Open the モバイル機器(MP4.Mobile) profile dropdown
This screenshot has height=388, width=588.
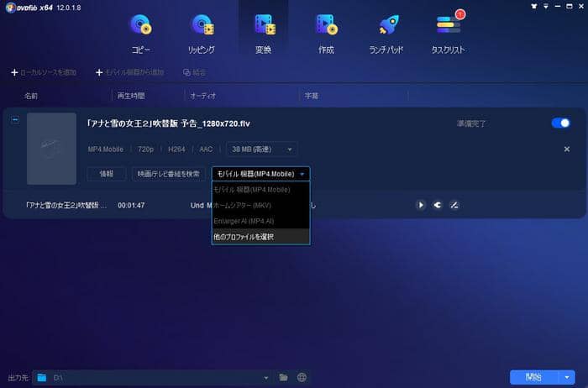click(x=261, y=174)
